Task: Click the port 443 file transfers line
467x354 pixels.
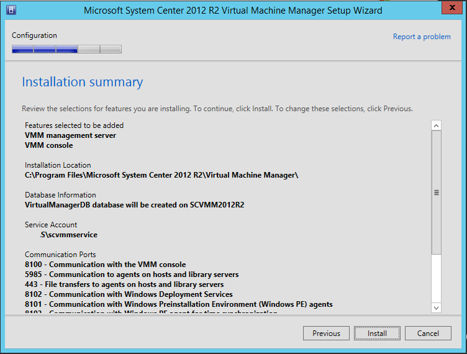Action: pos(124,284)
